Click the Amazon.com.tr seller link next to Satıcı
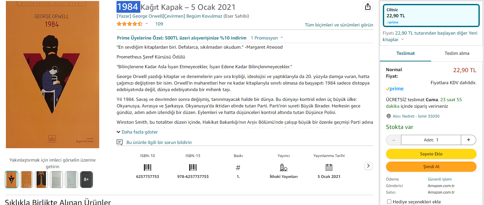This screenshot has height=205, width=484. (441, 192)
